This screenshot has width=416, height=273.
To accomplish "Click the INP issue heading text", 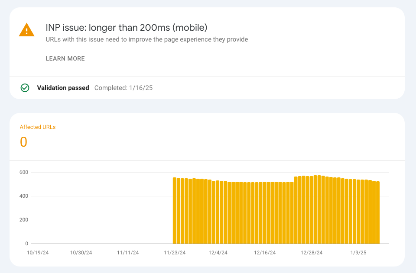I will tap(127, 28).
